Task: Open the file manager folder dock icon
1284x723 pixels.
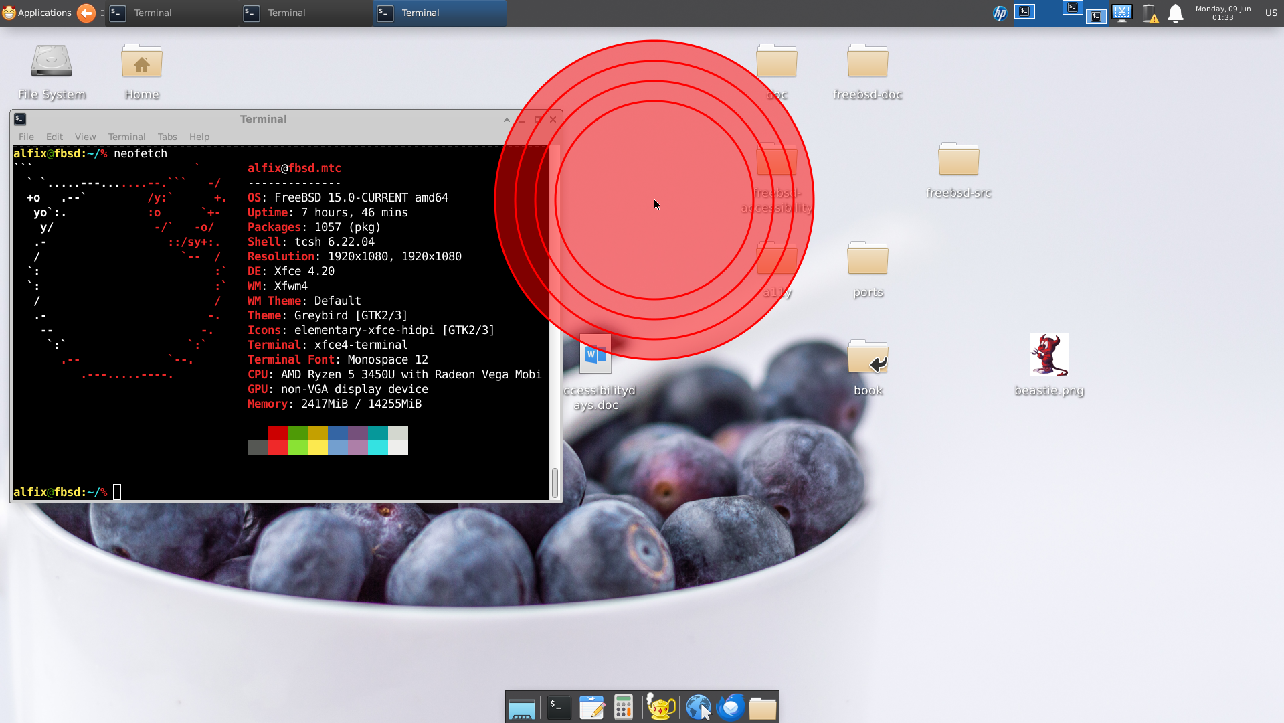Action: click(762, 708)
